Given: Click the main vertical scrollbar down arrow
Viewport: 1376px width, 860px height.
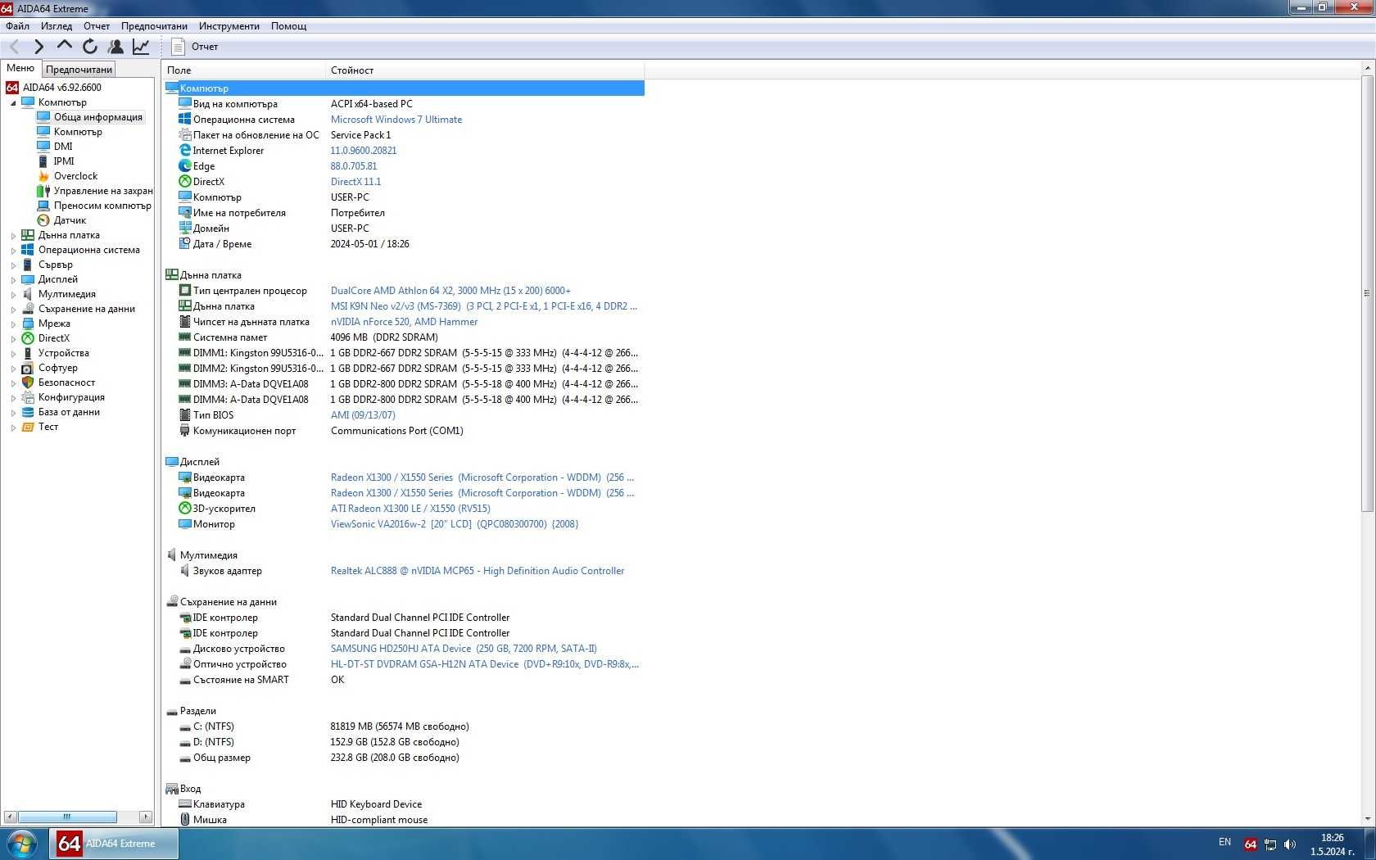Looking at the screenshot, I should [1367, 819].
